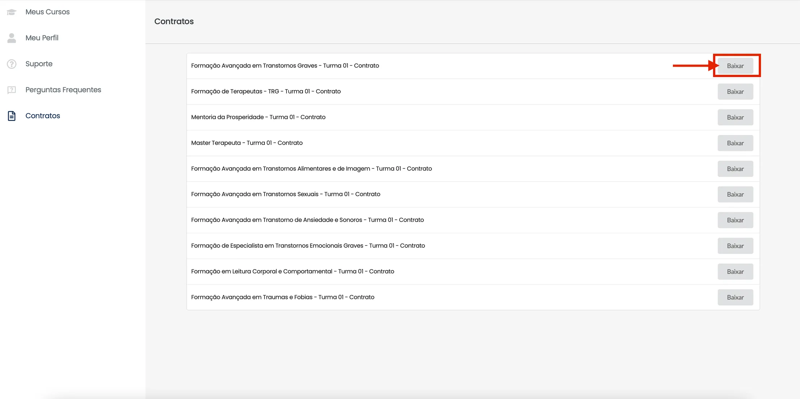Click the Leitura Corporal e Comportamental text

click(x=293, y=271)
